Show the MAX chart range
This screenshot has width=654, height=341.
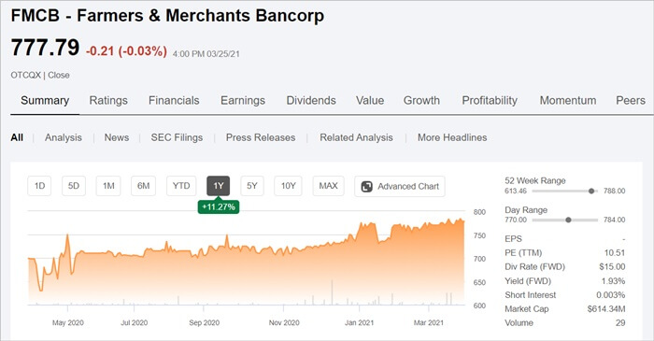tap(328, 186)
